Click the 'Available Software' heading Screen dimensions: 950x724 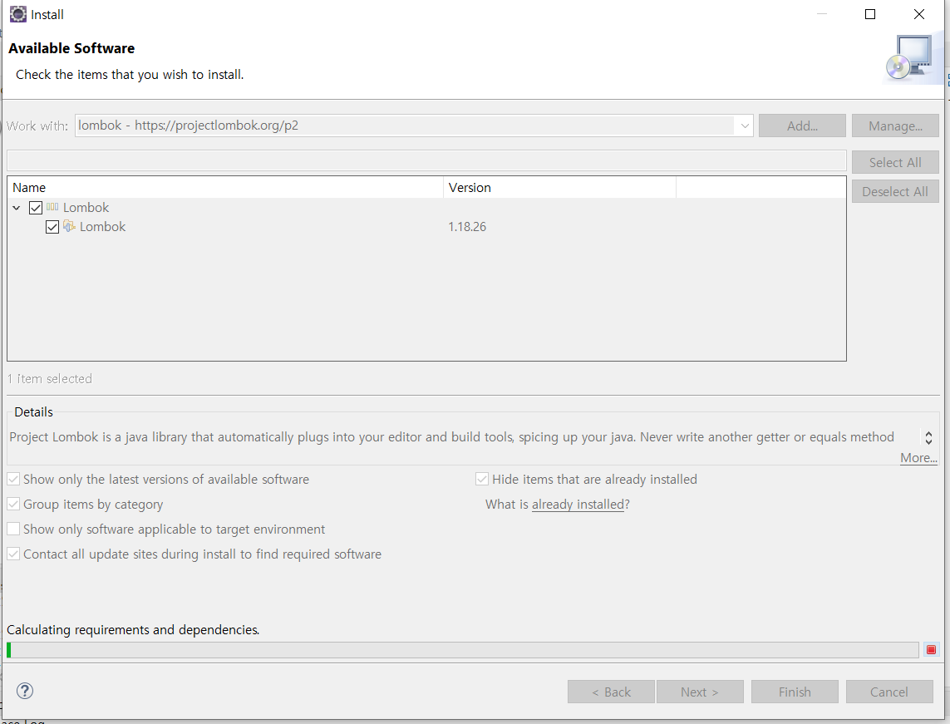click(x=71, y=48)
